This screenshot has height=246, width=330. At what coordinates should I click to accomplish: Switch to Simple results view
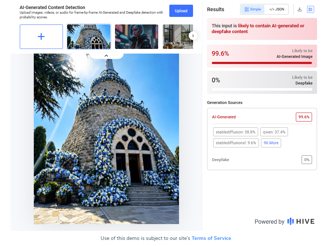coord(253,9)
